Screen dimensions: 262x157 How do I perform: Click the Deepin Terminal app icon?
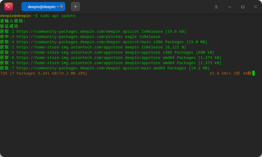[9, 7]
